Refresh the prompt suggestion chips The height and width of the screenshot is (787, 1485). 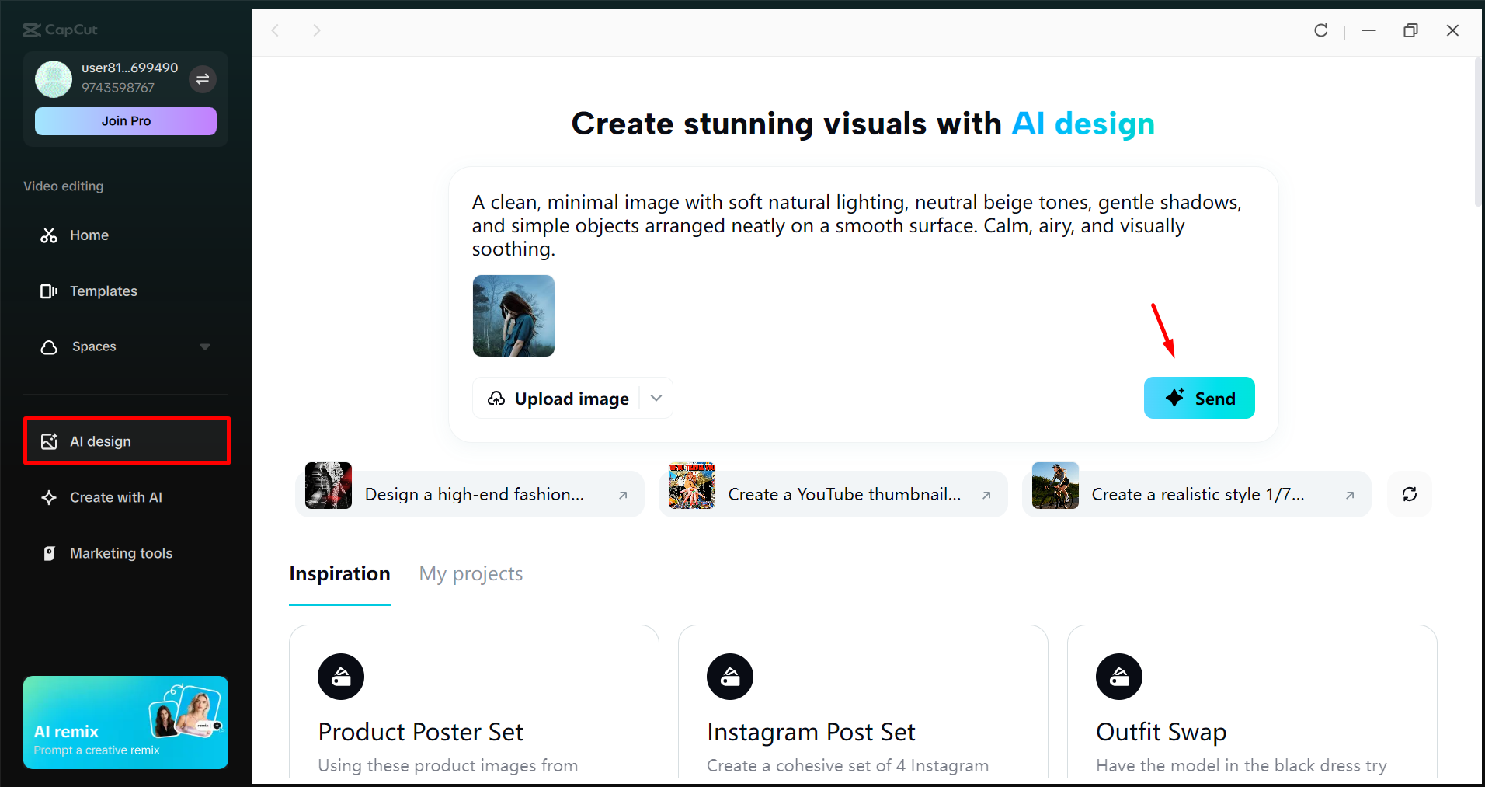click(1409, 493)
